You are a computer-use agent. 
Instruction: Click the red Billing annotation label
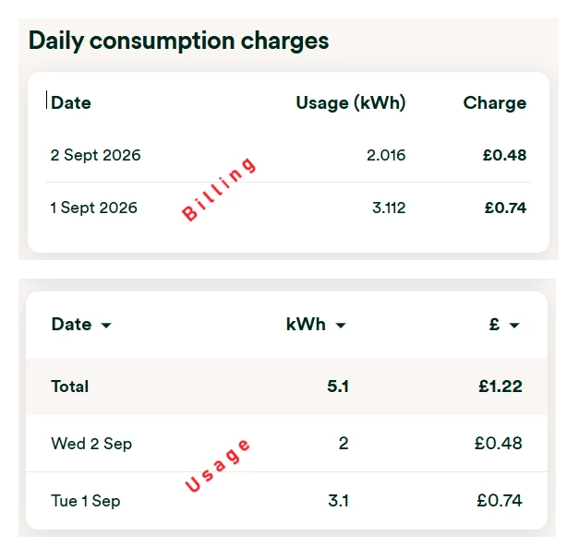click(219, 189)
